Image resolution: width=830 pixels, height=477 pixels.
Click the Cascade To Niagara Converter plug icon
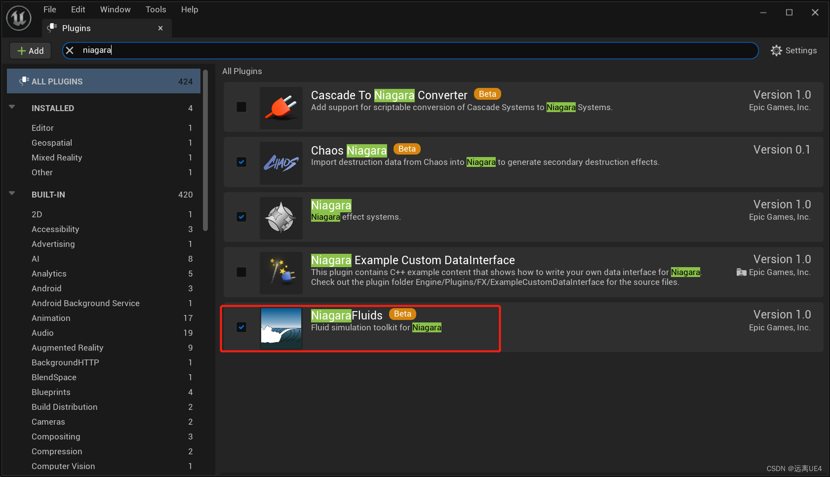pos(281,108)
